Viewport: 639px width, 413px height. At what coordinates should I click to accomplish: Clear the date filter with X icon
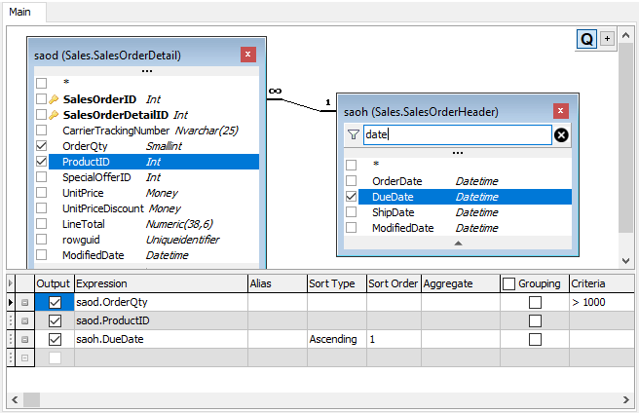click(561, 135)
